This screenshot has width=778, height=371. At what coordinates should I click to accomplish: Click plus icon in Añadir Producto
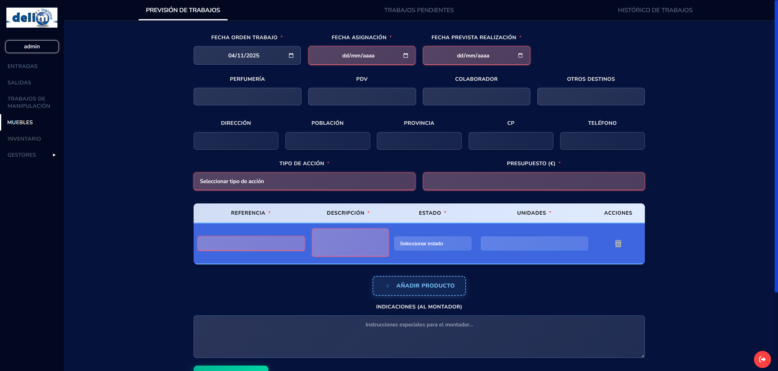(387, 286)
